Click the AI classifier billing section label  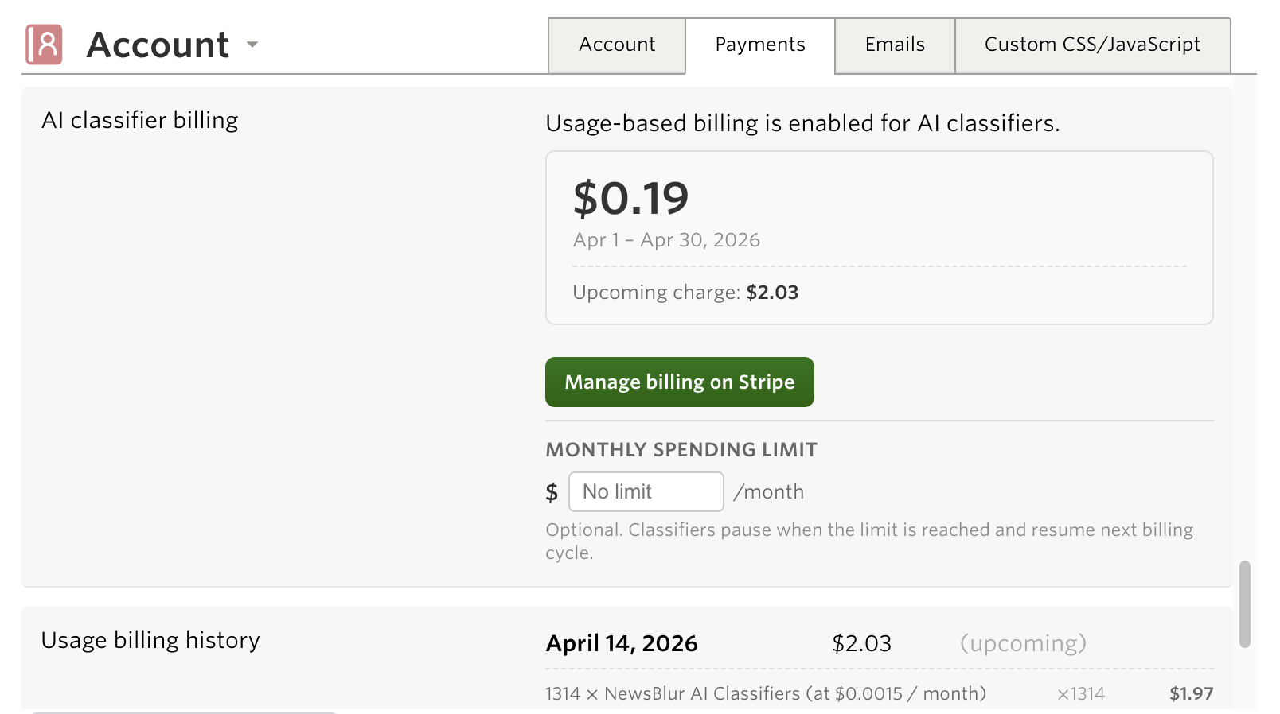tap(140, 120)
